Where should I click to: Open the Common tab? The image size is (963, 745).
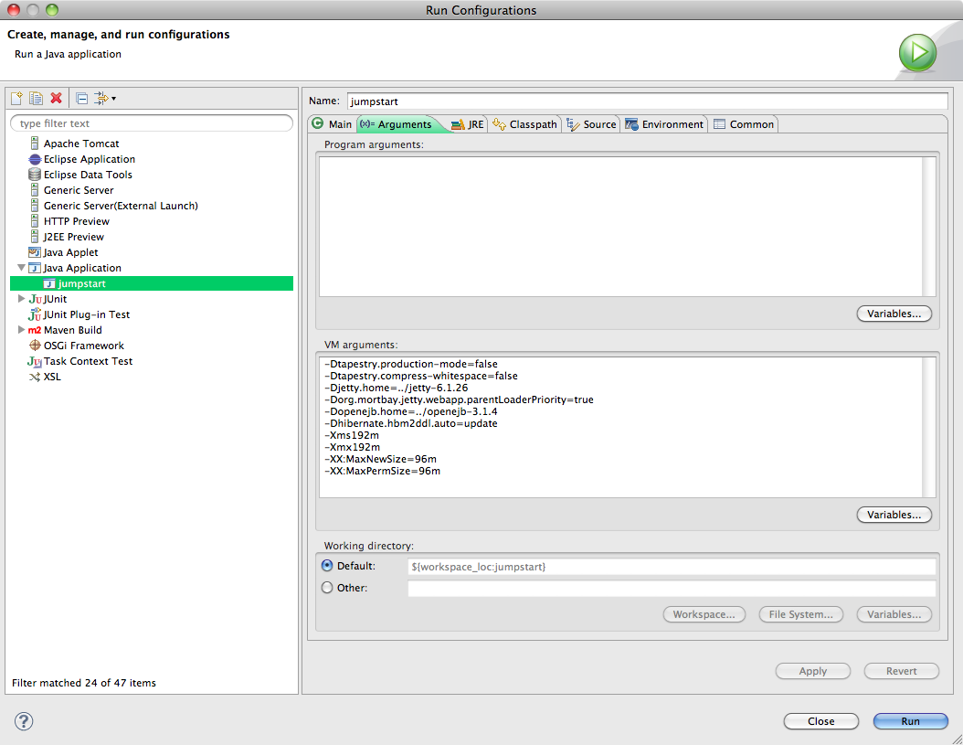(744, 124)
